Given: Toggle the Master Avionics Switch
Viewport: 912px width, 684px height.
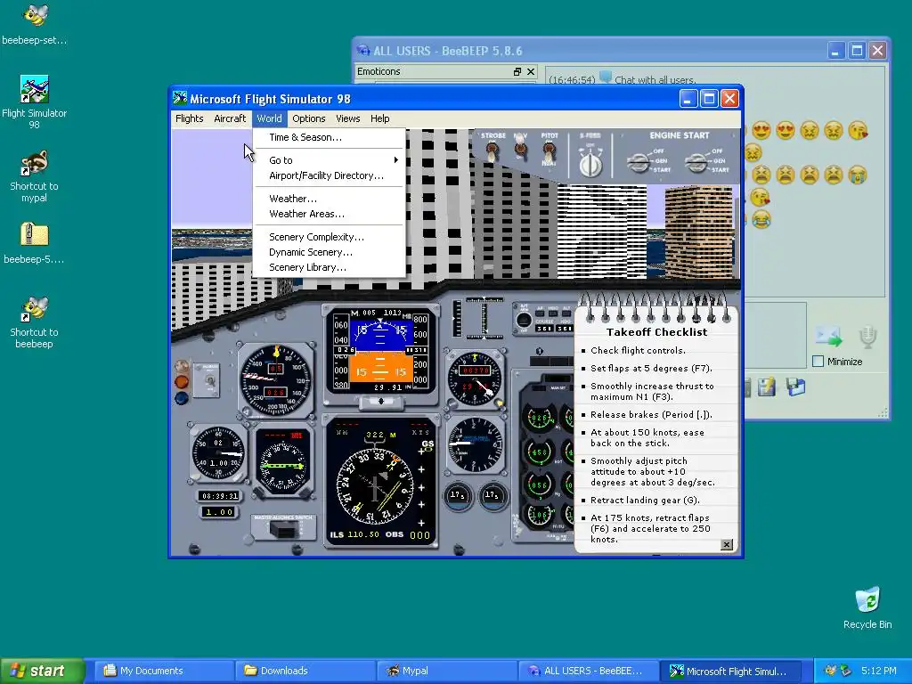Looking at the screenshot, I should click(x=283, y=529).
